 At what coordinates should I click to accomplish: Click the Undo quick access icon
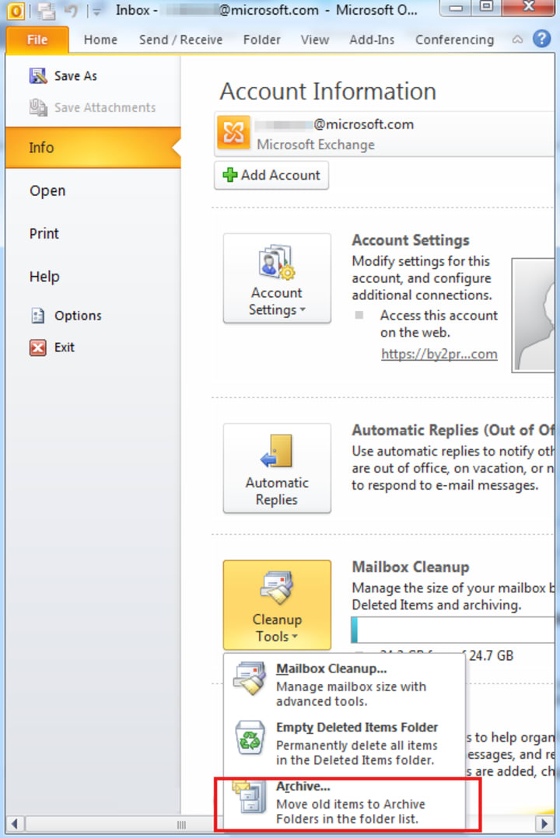pyautogui.click(x=71, y=10)
